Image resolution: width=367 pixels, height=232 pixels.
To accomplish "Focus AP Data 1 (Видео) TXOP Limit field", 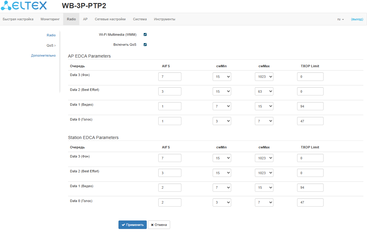I will point(310,106).
